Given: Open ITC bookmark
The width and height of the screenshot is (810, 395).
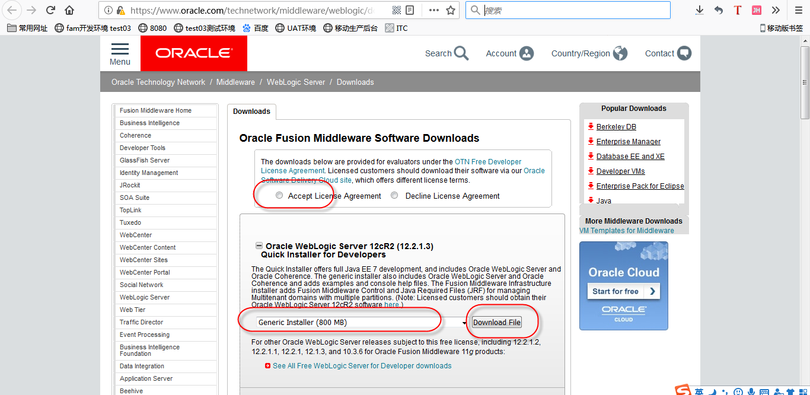Looking at the screenshot, I should point(396,28).
